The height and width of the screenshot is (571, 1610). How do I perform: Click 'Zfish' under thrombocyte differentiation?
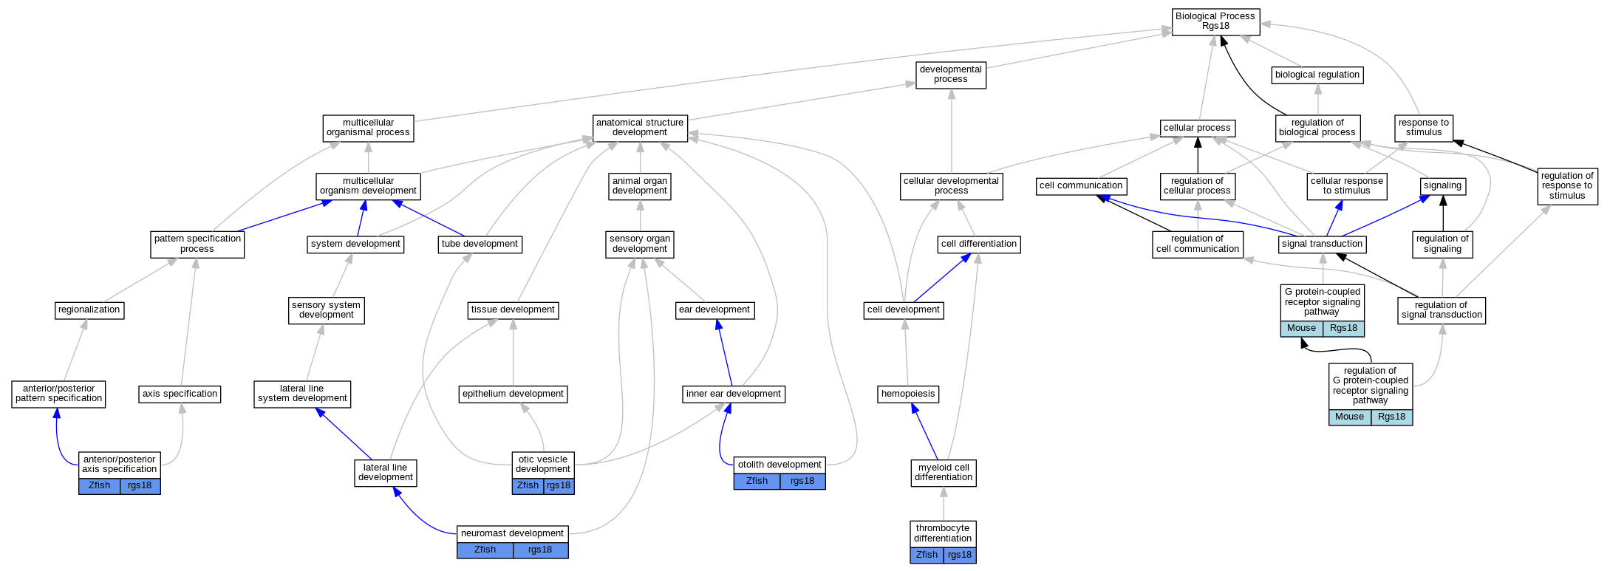(x=927, y=555)
